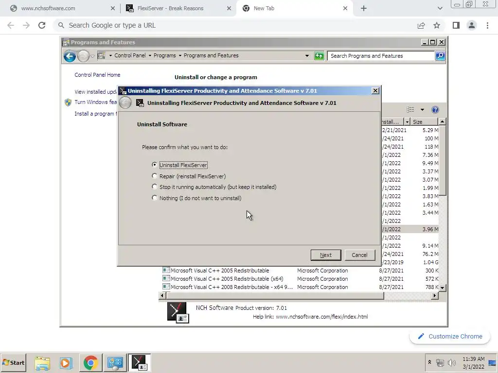498x373 pixels.
Task: Open a new Chrome tab with plus
Action: click(364, 9)
